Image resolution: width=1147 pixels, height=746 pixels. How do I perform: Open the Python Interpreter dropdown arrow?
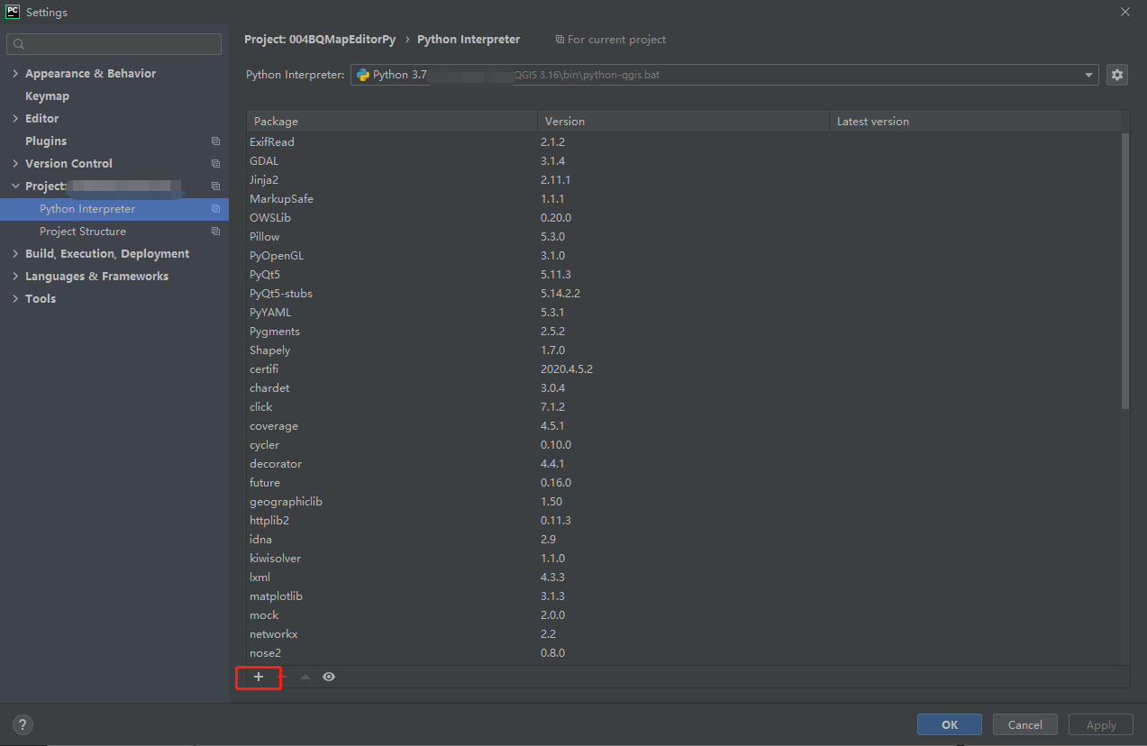click(1088, 75)
